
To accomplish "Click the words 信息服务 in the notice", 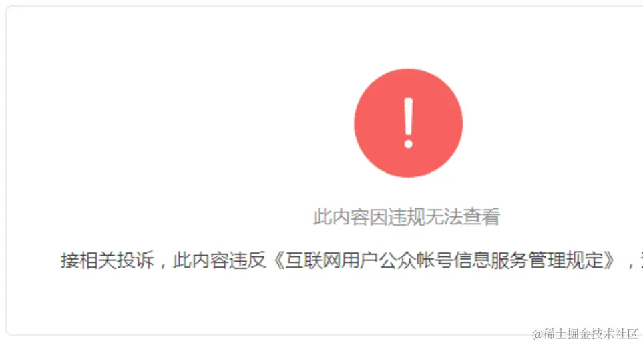I will tap(491, 260).
